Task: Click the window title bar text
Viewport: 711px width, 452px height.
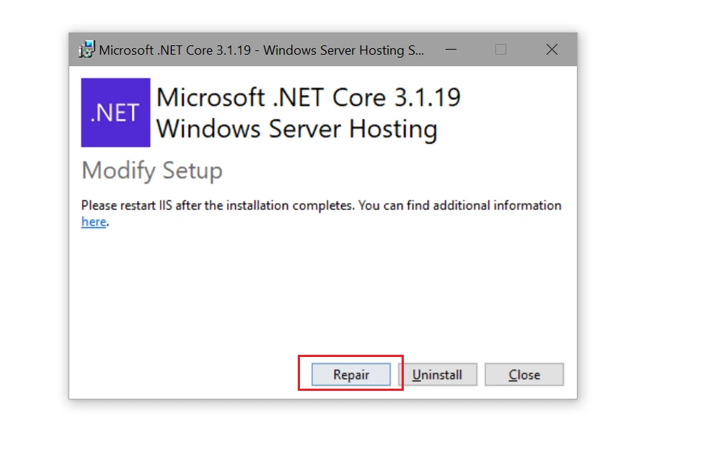Action: tap(262, 50)
